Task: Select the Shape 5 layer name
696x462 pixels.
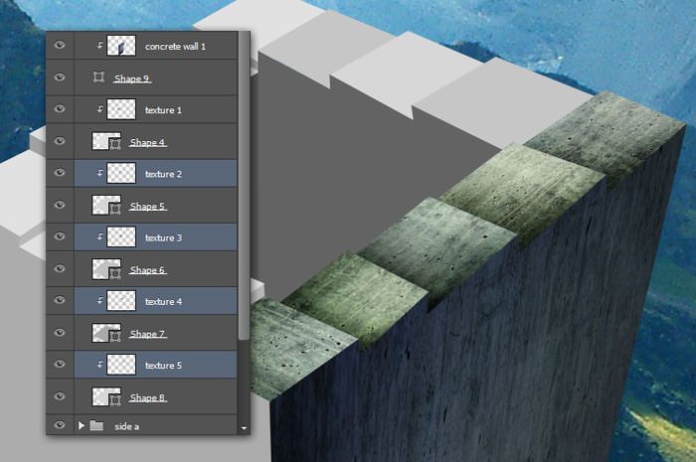Action: pos(148,207)
